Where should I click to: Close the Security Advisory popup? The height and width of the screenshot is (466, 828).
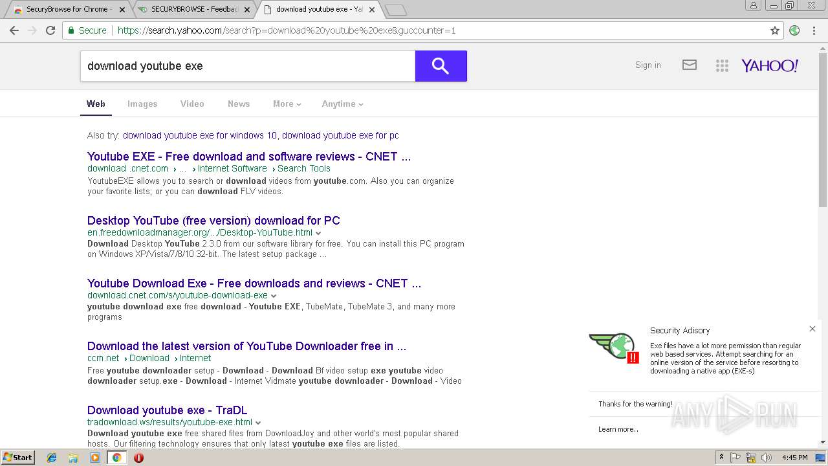[x=812, y=329]
